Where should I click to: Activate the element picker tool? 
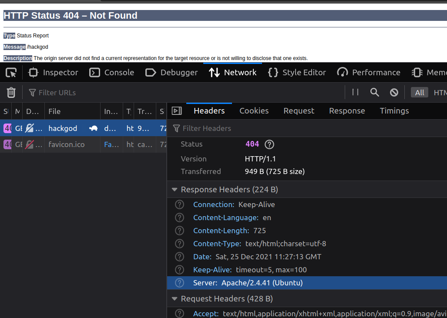tap(11, 73)
